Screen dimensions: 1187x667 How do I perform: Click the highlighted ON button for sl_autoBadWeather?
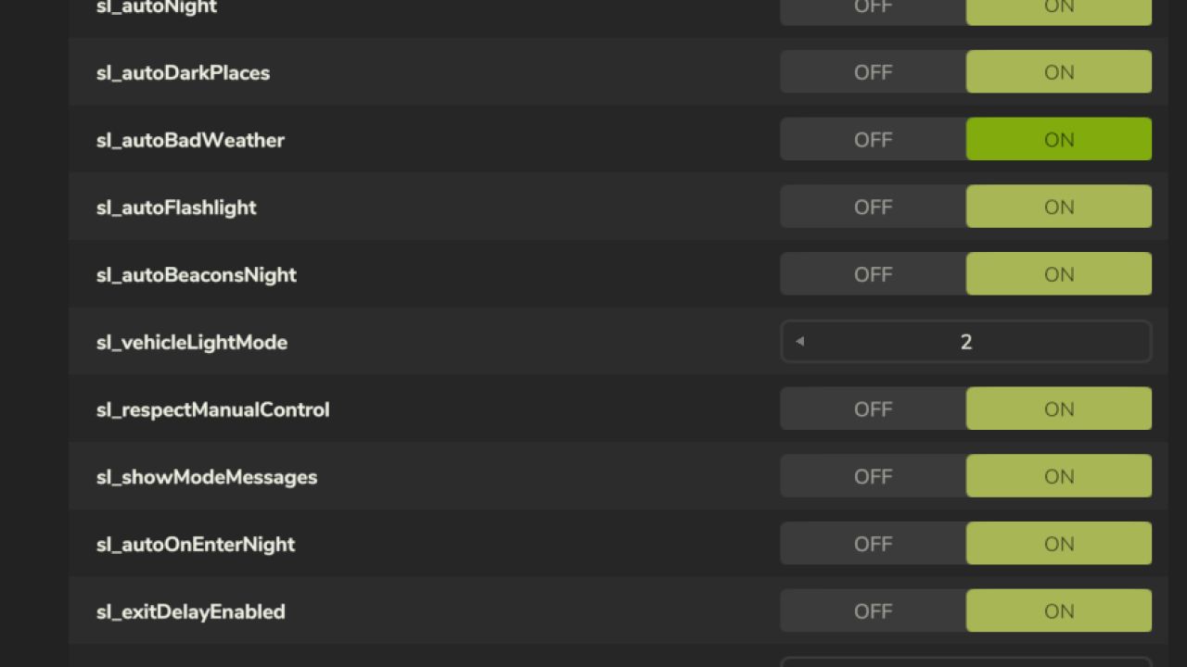1059,140
